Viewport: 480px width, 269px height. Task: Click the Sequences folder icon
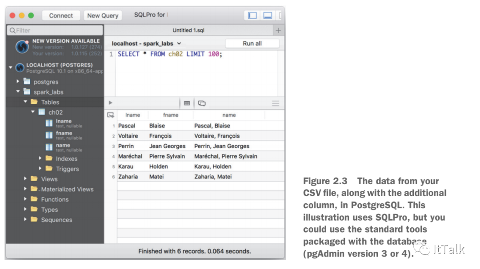[x=34, y=219]
